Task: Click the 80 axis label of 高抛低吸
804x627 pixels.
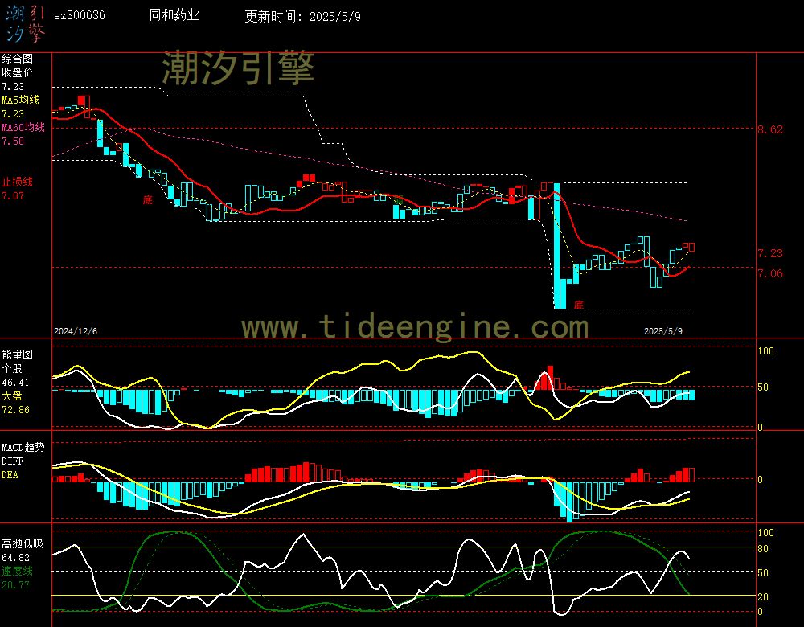Action: point(763,548)
